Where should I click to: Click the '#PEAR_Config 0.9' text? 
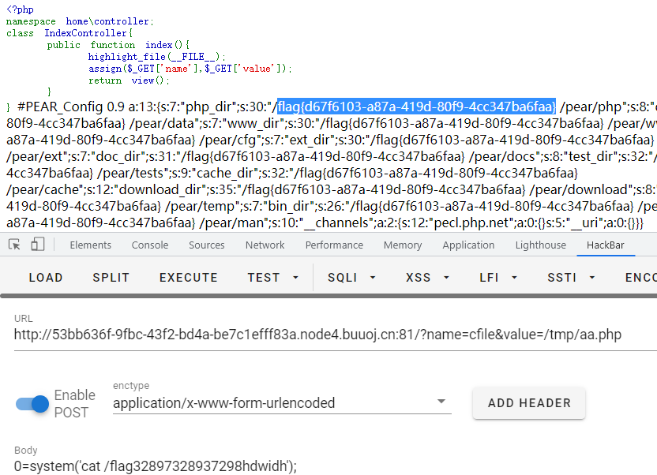pyautogui.click(x=71, y=107)
